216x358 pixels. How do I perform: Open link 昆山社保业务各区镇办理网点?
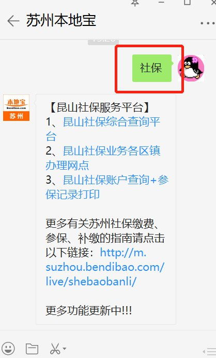(x=103, y=158)
